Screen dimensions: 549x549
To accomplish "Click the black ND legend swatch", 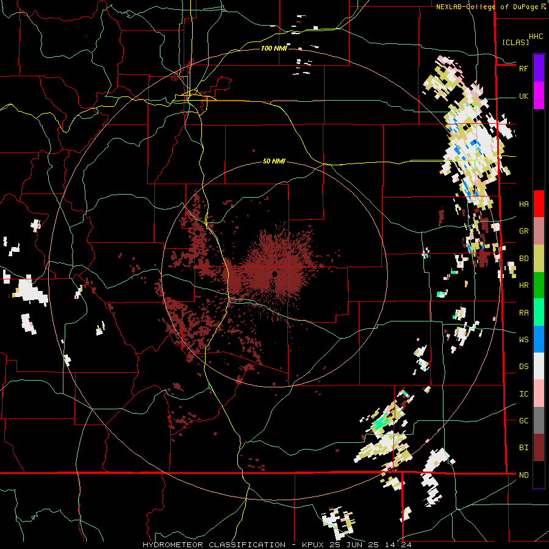I will pos(539,475).
